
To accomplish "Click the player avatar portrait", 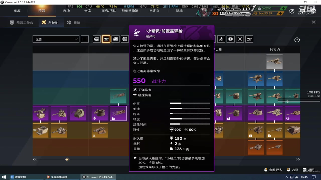I will 205,12.
